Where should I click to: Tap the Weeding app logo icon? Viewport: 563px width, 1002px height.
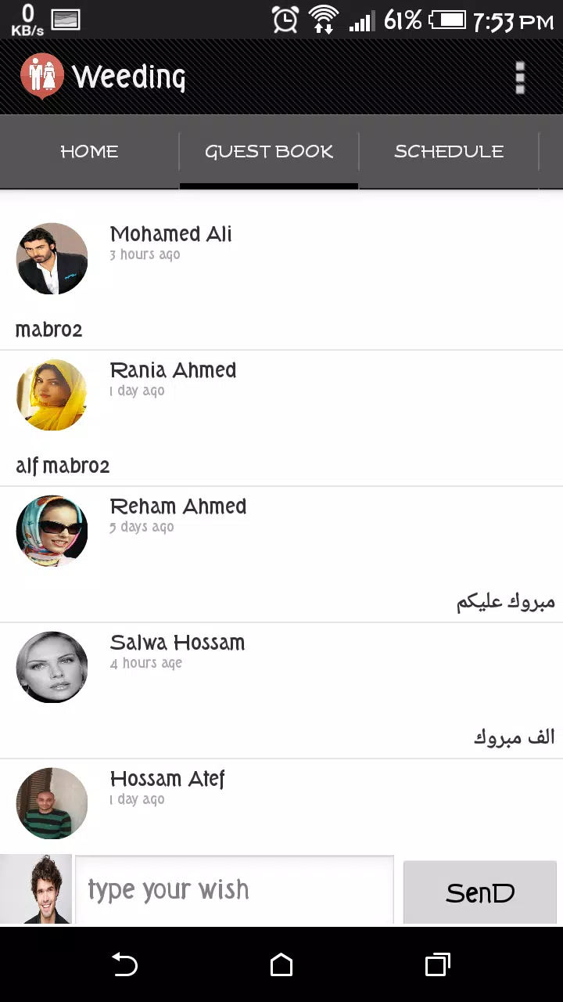pyautogui.click(x=42, y=77)
